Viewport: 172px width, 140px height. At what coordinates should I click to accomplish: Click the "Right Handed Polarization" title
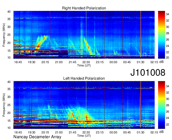coord(84,8)
